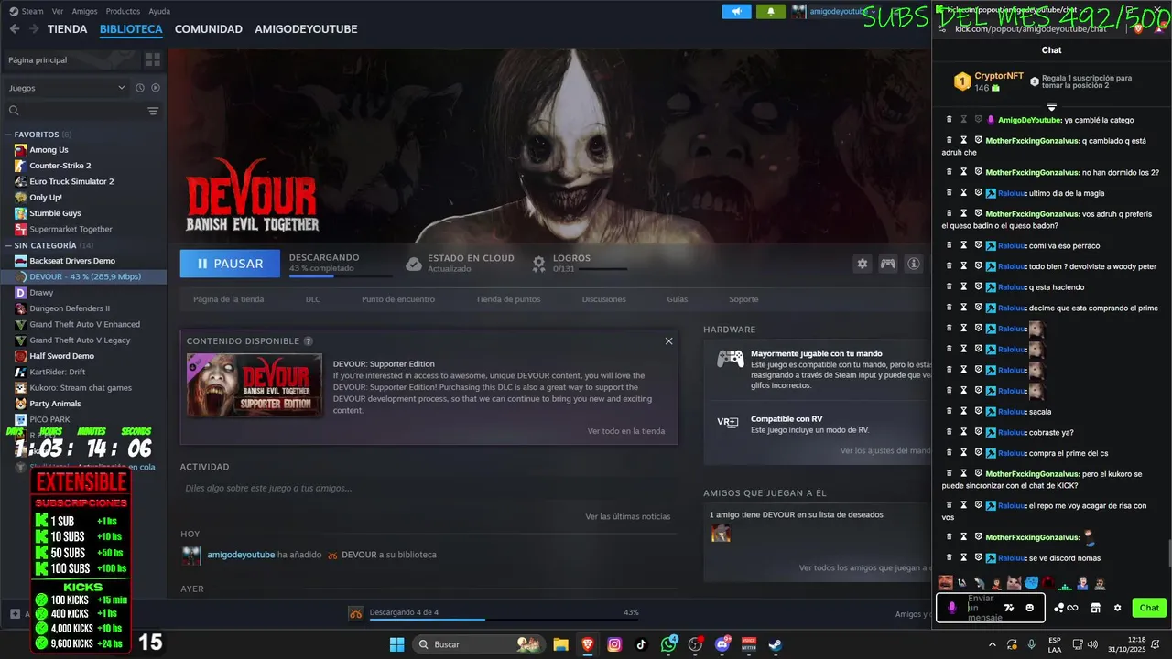Open DEVOUR settings gear
The width and height of the screenshot is (1172, 659).
[862, 264]
